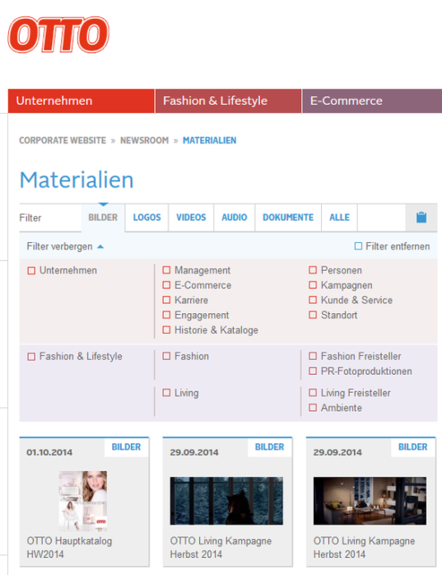Switch to the Alle filter tab
Viewport: 442px width, 575px height.
(339, 217)
